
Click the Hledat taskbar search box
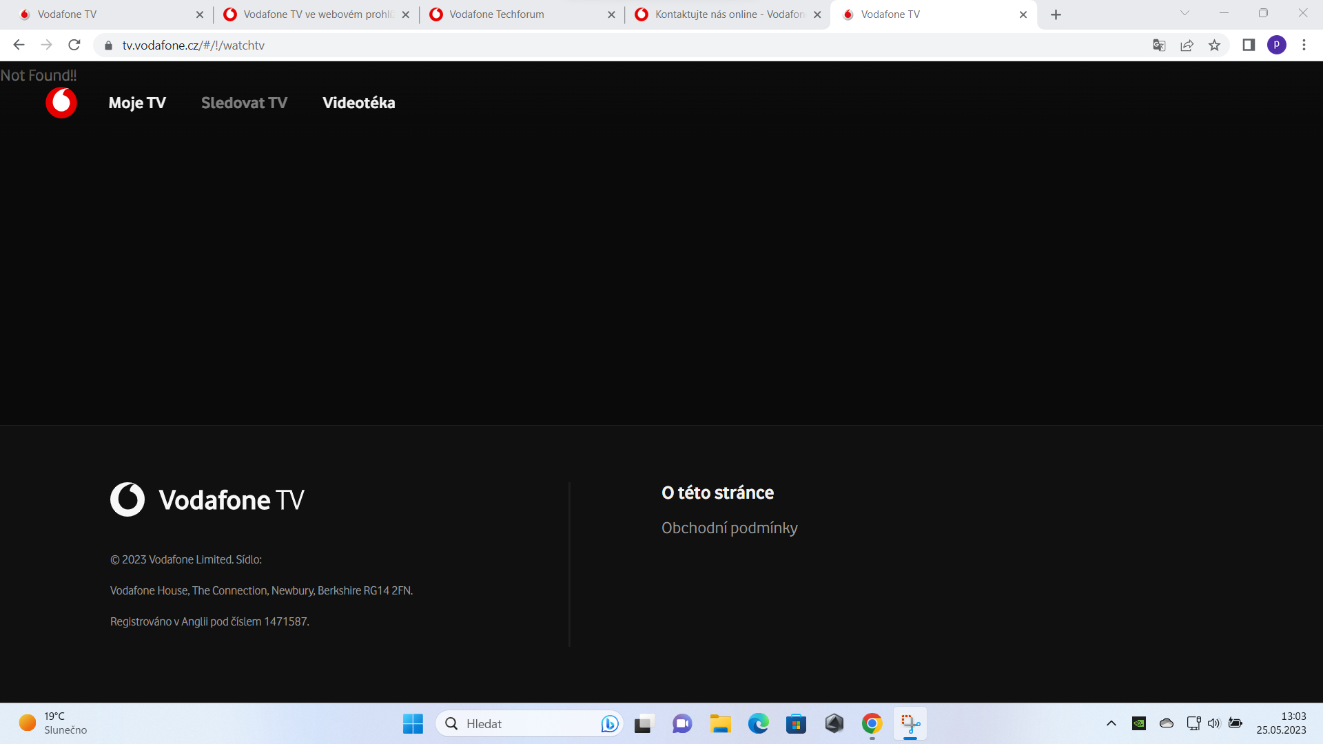coord(529,723)
